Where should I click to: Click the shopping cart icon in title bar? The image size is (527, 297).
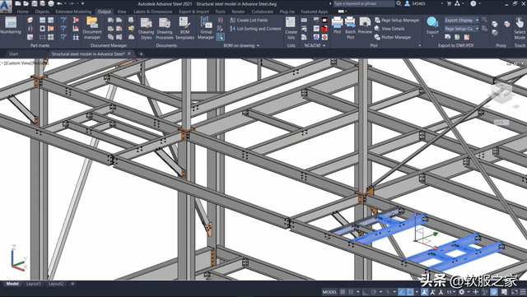(449, 3)
